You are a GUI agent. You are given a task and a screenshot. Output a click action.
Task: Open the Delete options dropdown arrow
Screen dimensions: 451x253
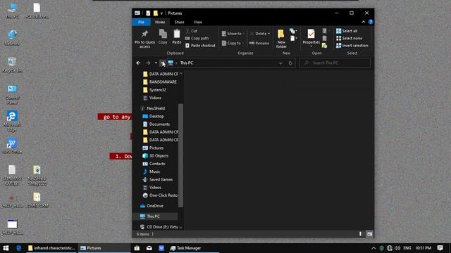(x=269, y=34)
